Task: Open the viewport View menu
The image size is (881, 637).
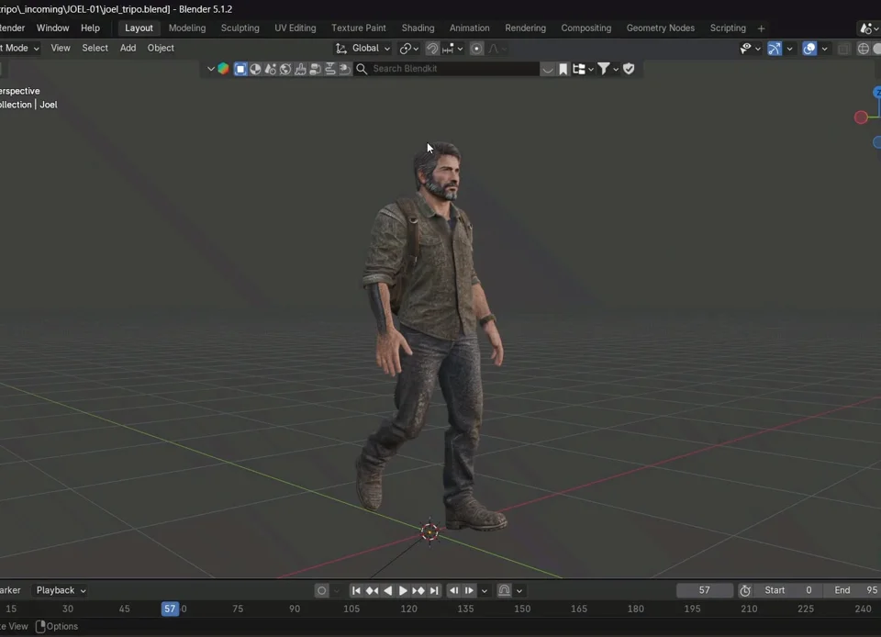Action: tap(61, 49)
